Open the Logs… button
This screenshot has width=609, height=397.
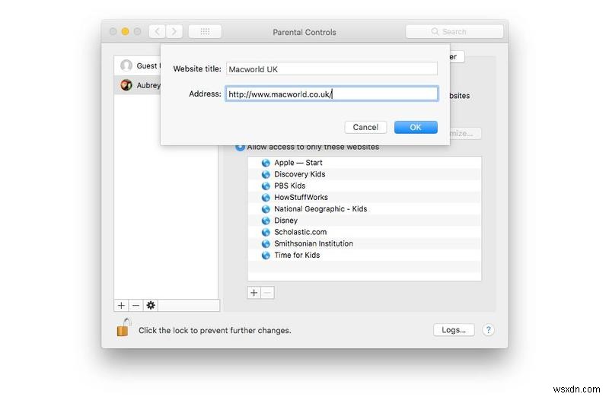[x=454, y=330]
